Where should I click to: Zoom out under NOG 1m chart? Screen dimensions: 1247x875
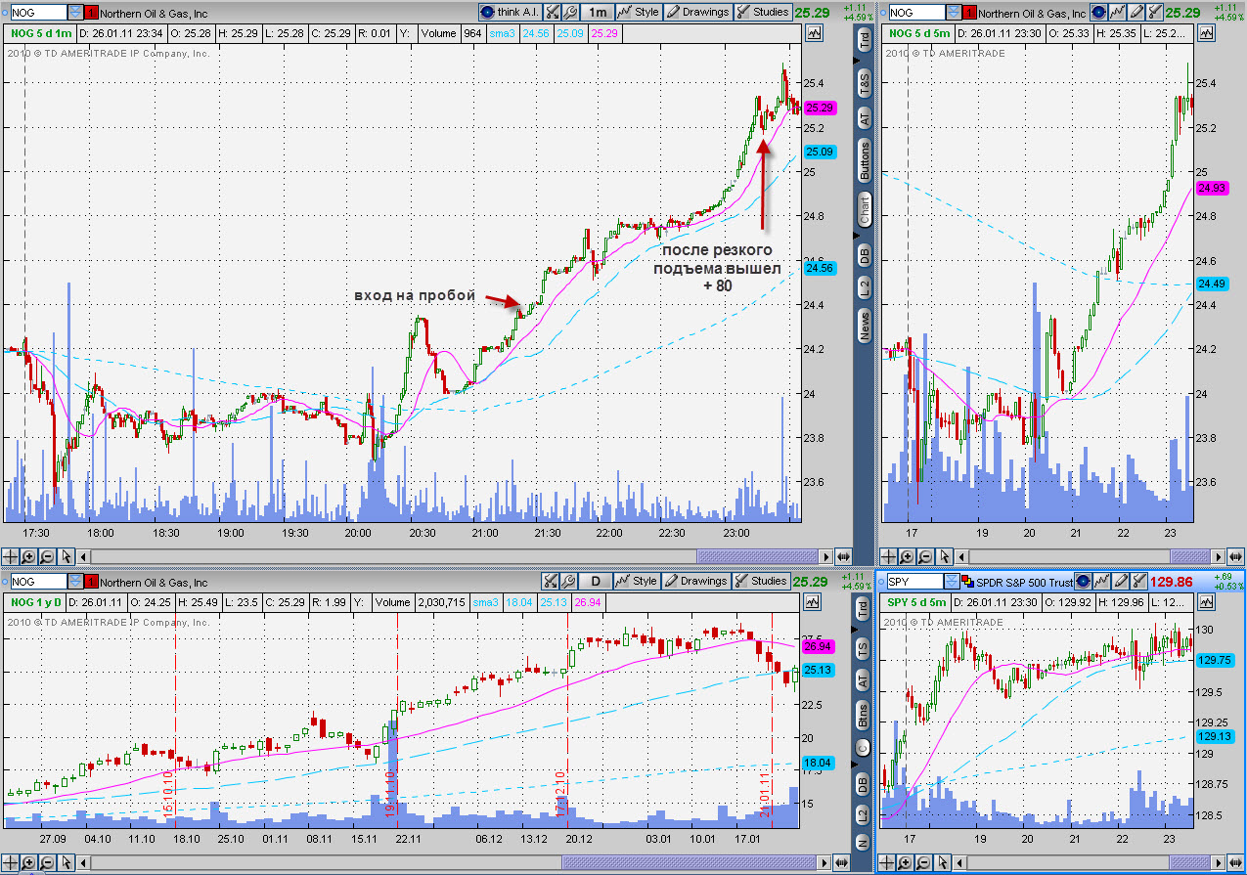(47, 556)
